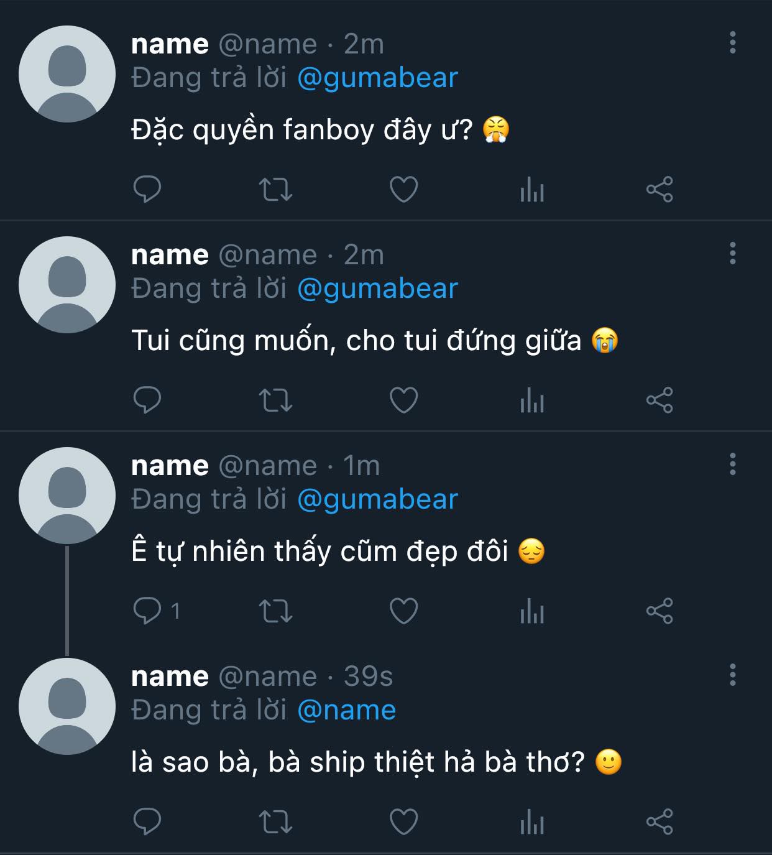The image size is (772, 855).
Task: Like the "Tui cũng muốn" tweet
Action: click(403, 400)
